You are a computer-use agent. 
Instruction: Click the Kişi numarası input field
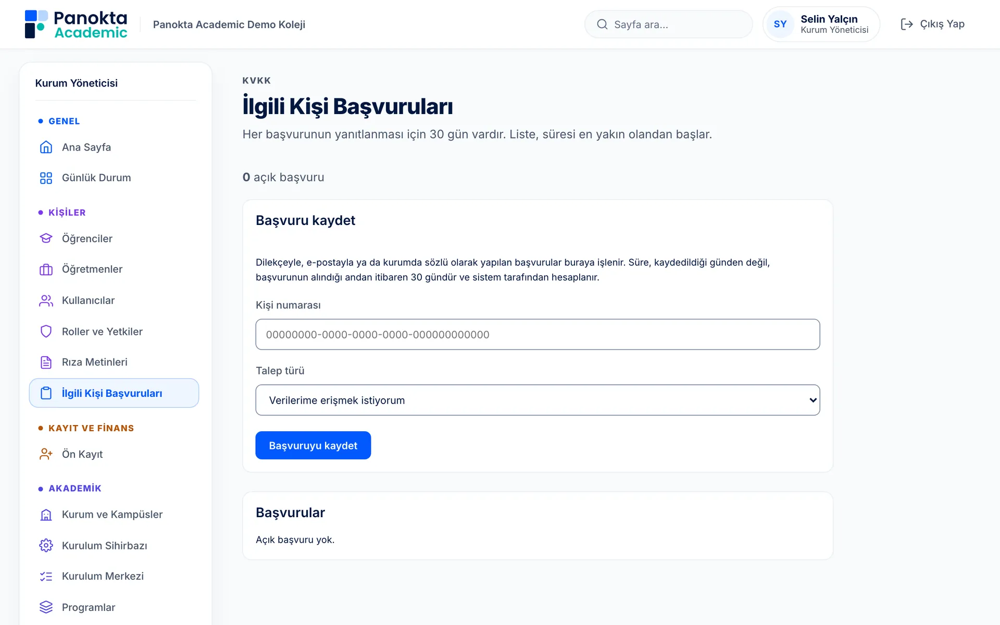pyautogui.click(x=537, y=334)
